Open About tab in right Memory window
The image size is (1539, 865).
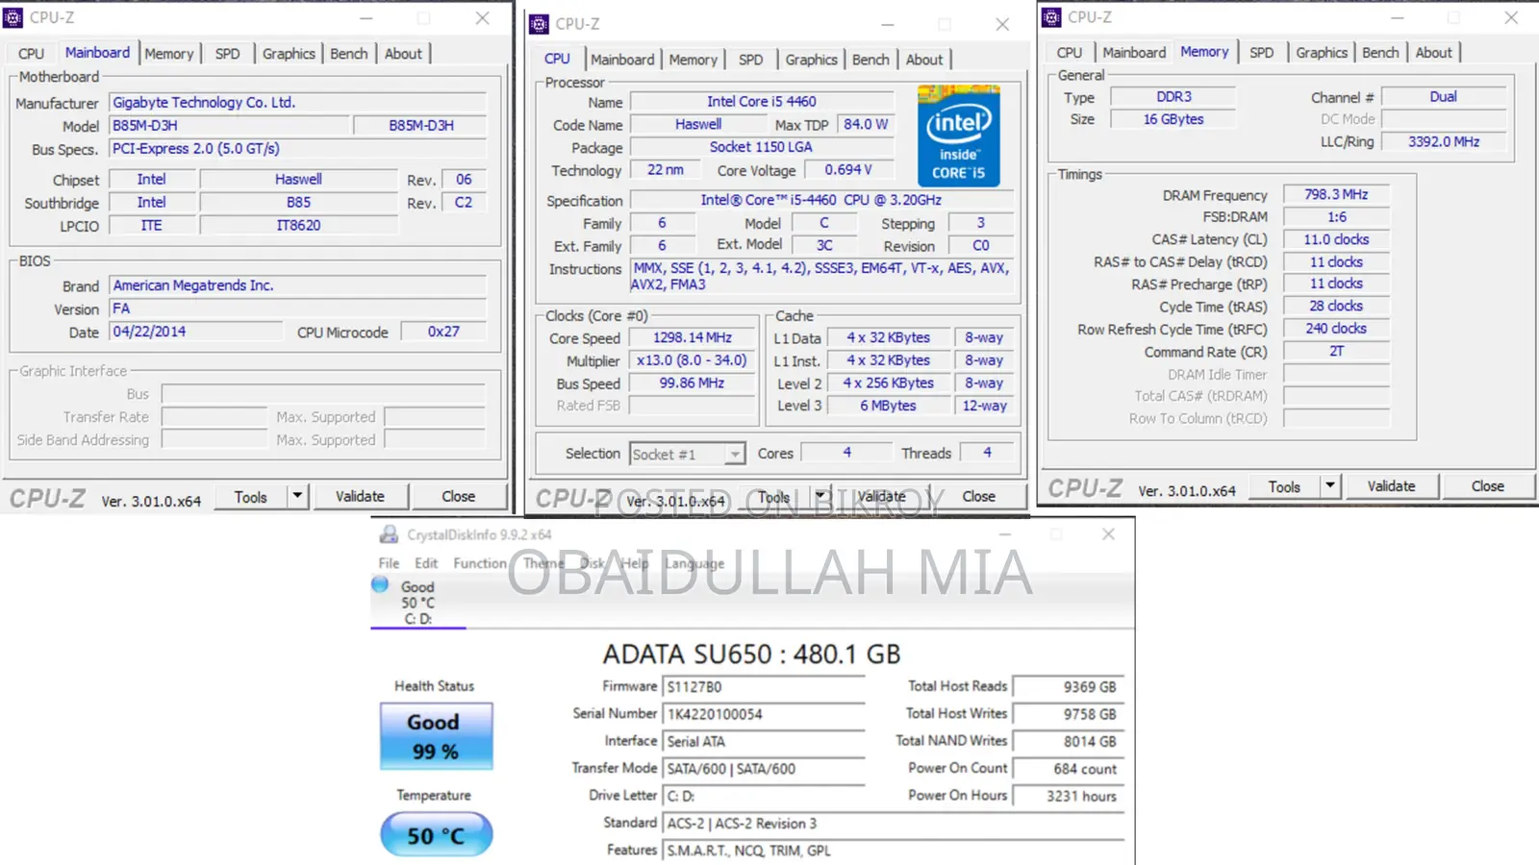[1433, 53]
